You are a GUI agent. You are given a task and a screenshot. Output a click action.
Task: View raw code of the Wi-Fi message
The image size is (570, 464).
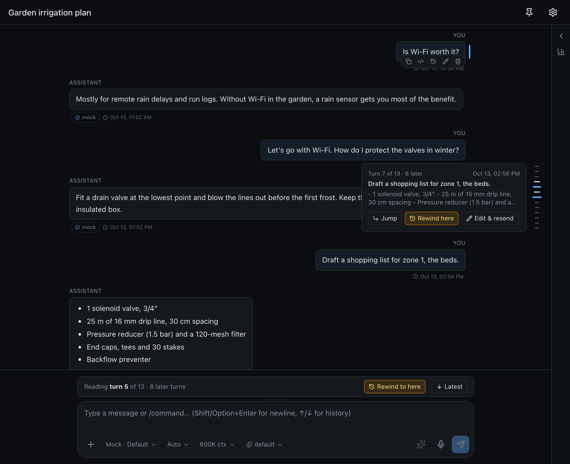tap(421, 61)
